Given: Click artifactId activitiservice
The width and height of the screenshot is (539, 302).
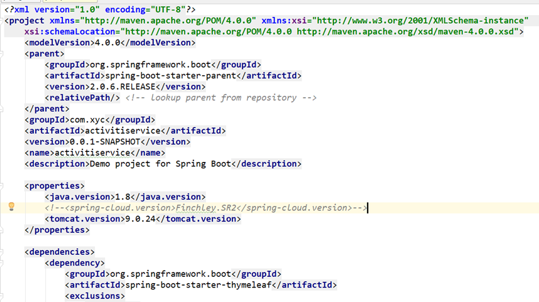Looking at the screenshot, I should pos(125,131).
